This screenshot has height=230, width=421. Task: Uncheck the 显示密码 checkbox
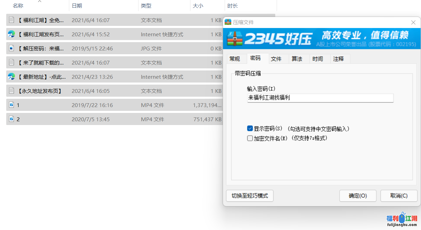tap(250, 128)
